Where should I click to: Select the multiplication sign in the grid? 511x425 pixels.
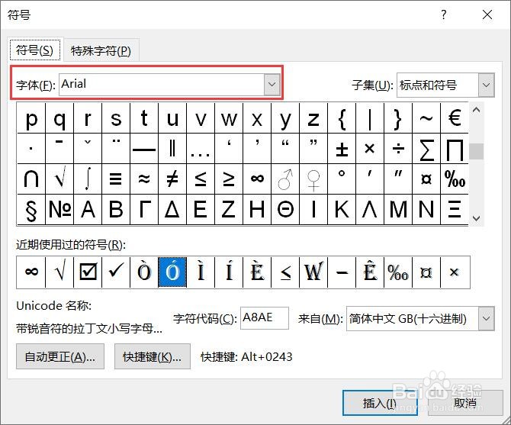(370, 149)
